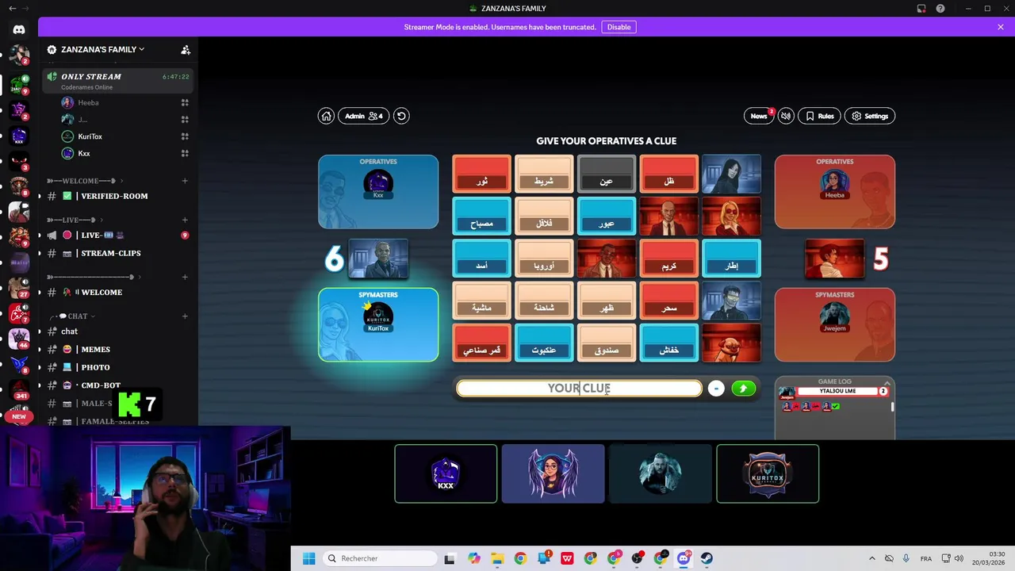Add channel to WELCOME category plus icon
This screenshot has height=571, width=1015.
(185, 181)
